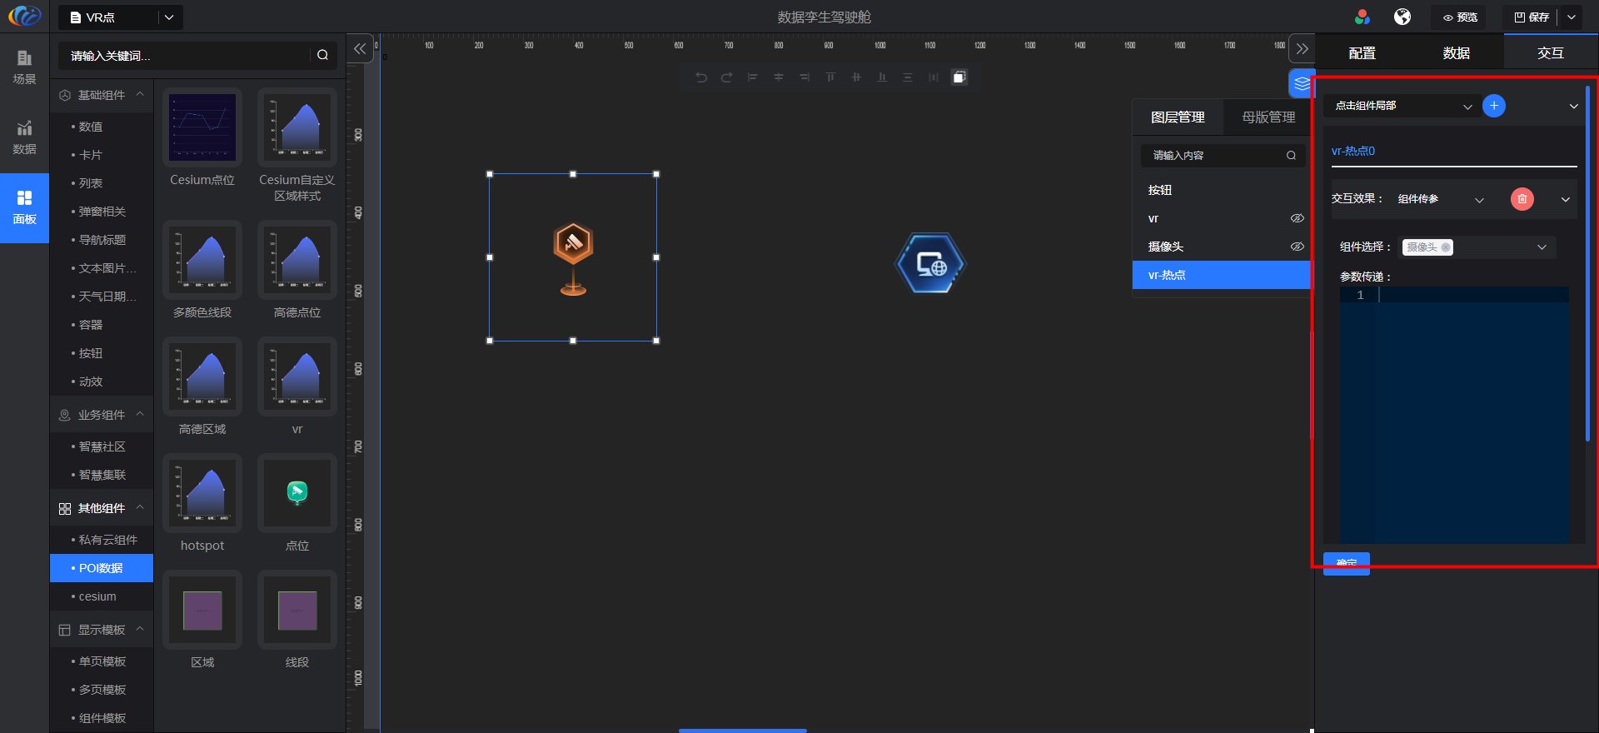Screen dimensions: 1599x733
Task: Switch to the 配置 tab
Action: [1362, 53]
